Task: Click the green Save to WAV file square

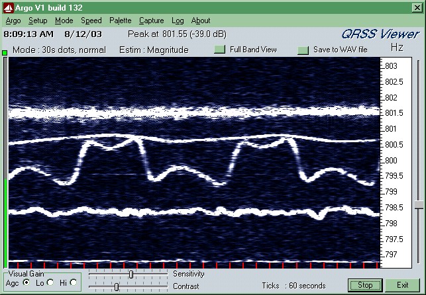Action: tap(303, 50)
